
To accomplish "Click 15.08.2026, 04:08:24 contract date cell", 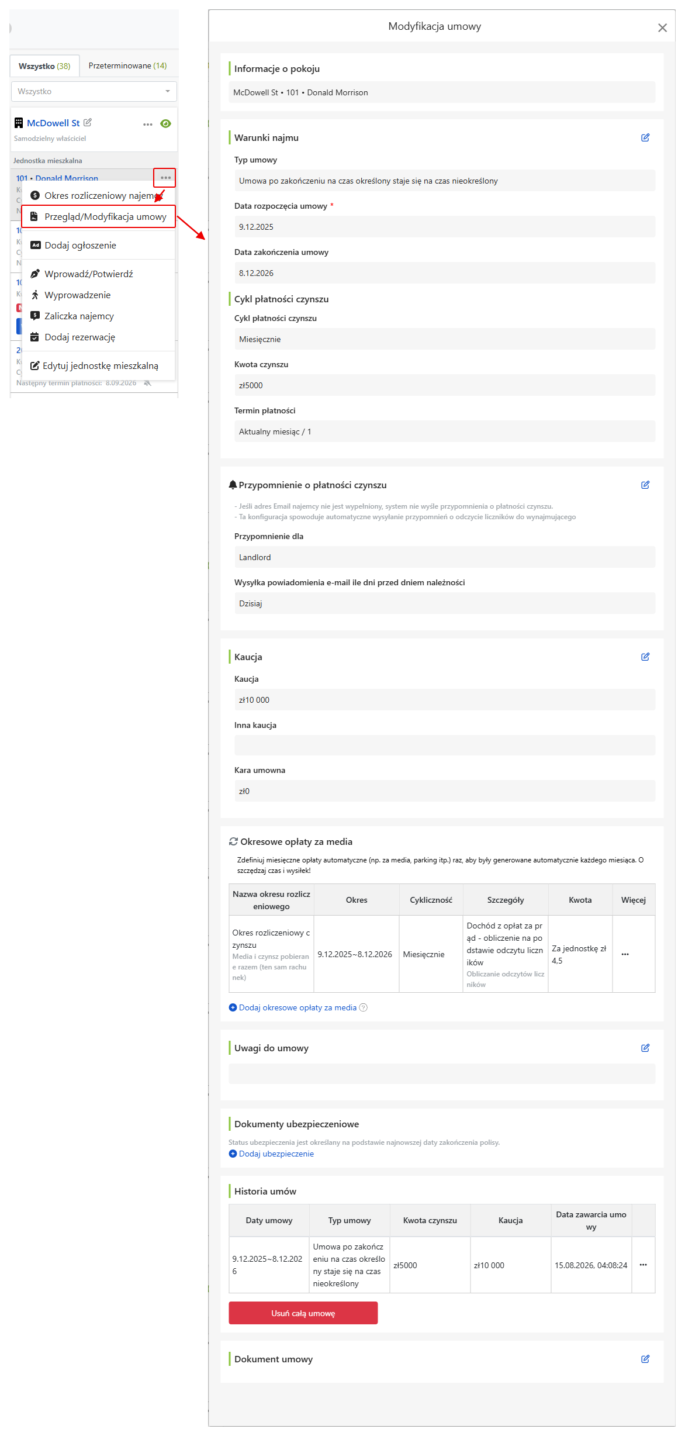I will pyautogui.click(x=591, y=1265).
